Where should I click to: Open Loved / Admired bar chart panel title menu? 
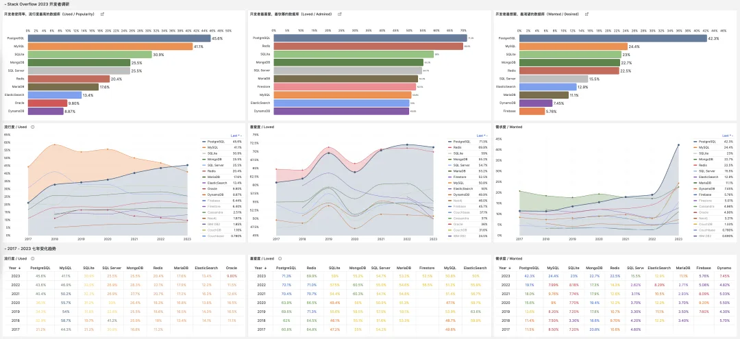pos(291,14)
